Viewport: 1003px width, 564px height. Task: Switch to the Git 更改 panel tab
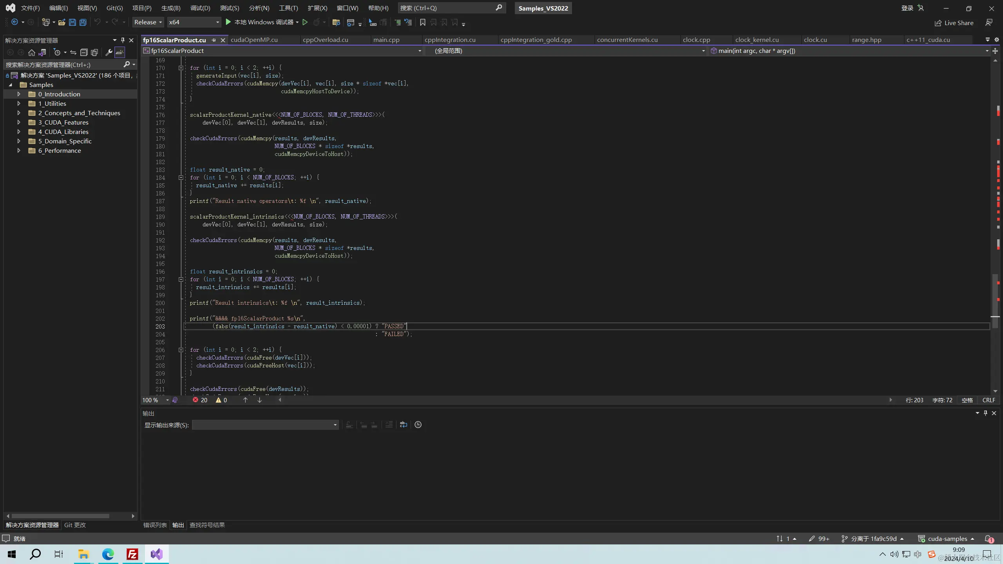point(75,525)
